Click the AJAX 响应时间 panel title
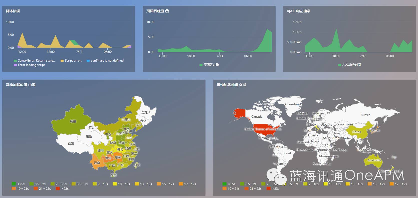The image size is (418, 198). click(298, 11)
